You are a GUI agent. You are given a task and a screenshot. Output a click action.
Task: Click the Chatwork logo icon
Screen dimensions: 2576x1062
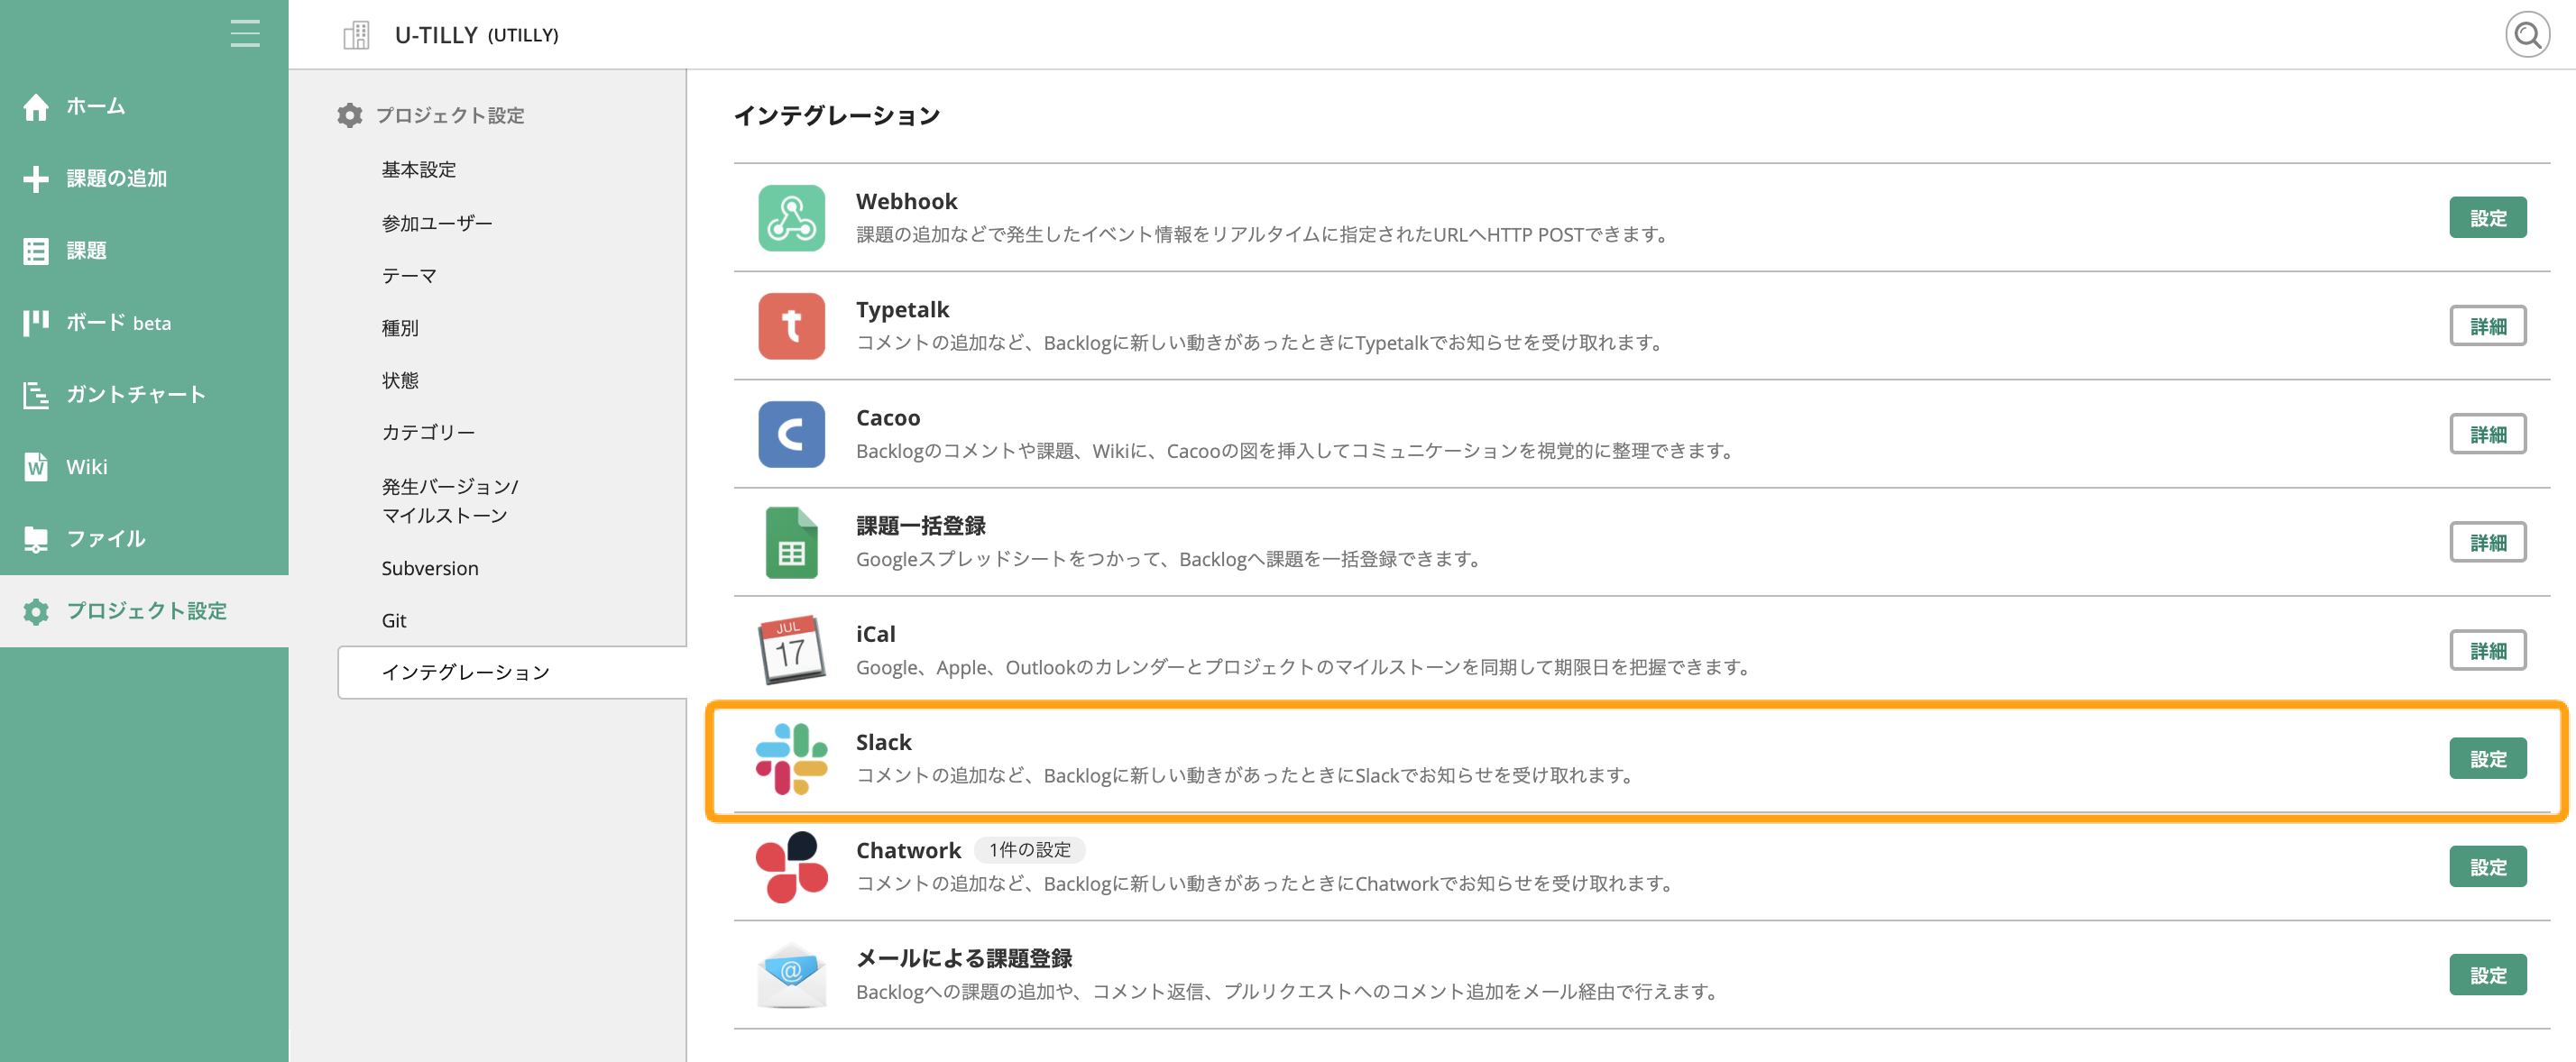pyautogui.click(x=791, y=866)
